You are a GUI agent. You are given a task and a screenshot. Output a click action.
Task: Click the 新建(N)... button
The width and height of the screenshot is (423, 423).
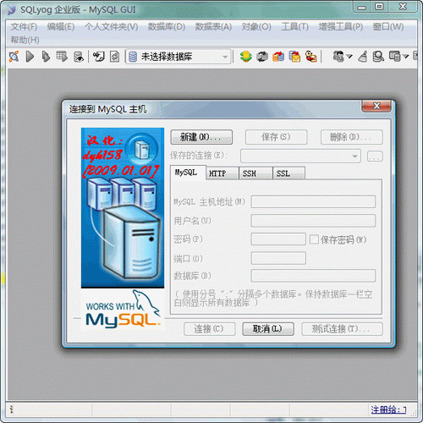(x=201, y=137)
